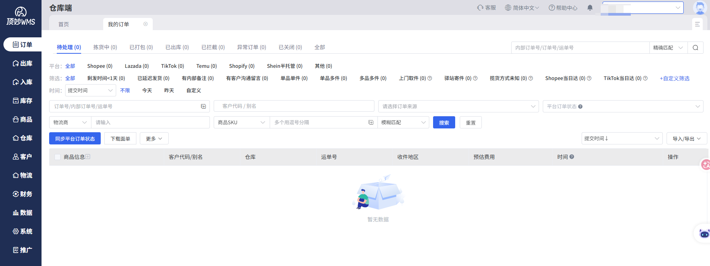Open the 仓库 sidebar section
The width and height of the screenshot is (710, 266).
[22, 138]
